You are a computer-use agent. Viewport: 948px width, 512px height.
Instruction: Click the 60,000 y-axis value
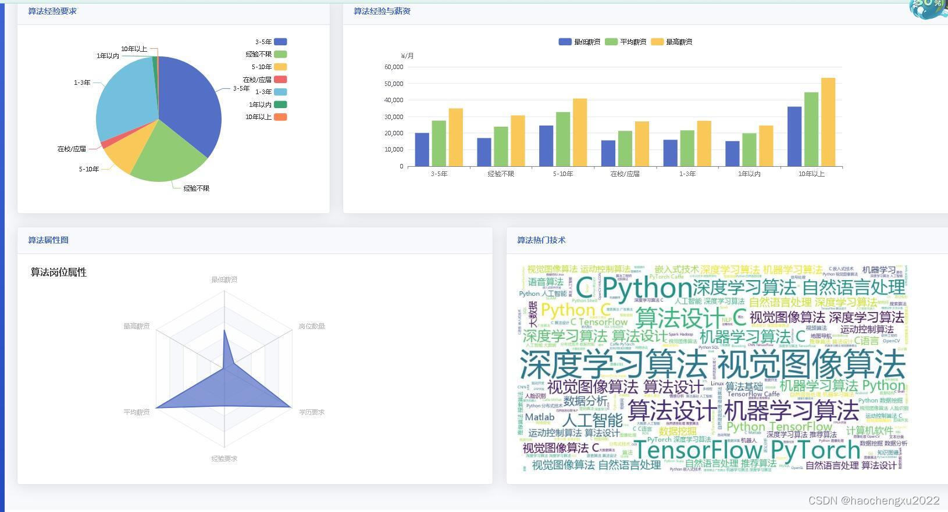(x=394, y=67)
